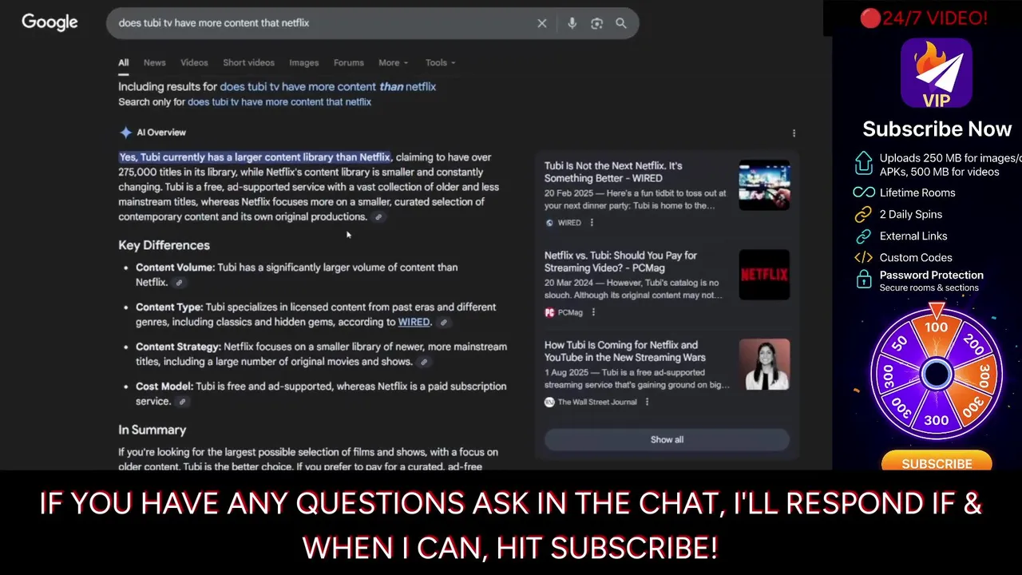Open link icon after Content Type bullet

(x=444, y=323)
